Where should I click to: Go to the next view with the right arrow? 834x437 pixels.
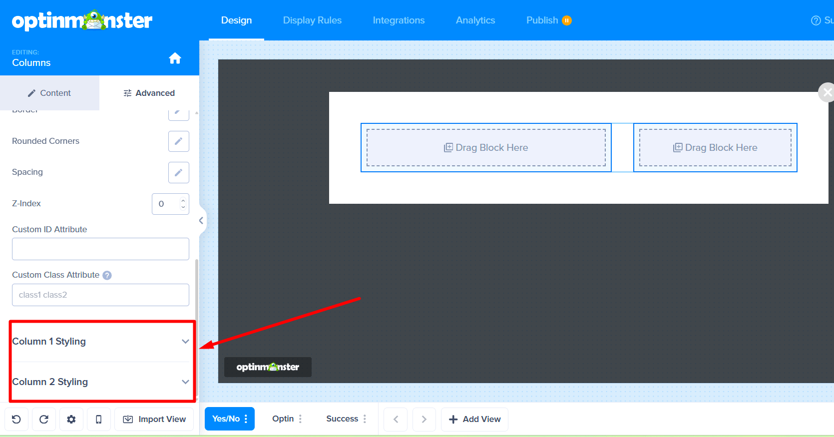click(x=424, y=419)
